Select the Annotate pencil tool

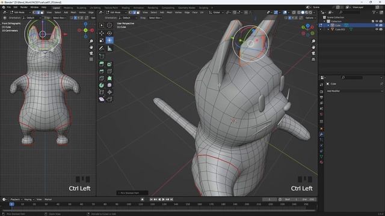pyautogui.click(x=102, y=49)
